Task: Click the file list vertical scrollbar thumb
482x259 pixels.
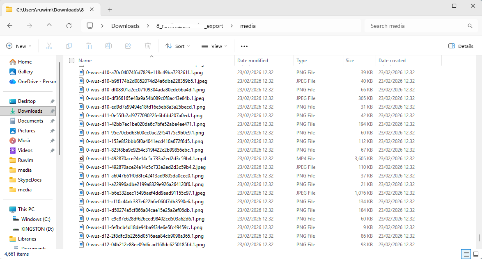Action: point(479,238)
